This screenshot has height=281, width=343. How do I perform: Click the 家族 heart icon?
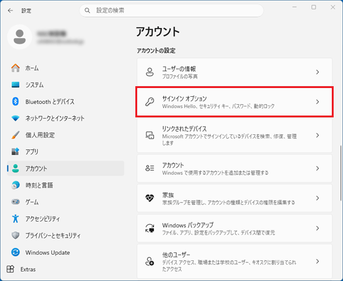click(150, 198)
